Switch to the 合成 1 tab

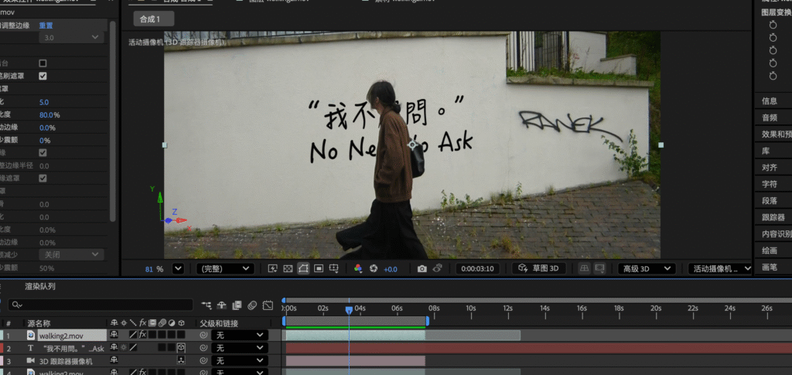coord(153,19)
